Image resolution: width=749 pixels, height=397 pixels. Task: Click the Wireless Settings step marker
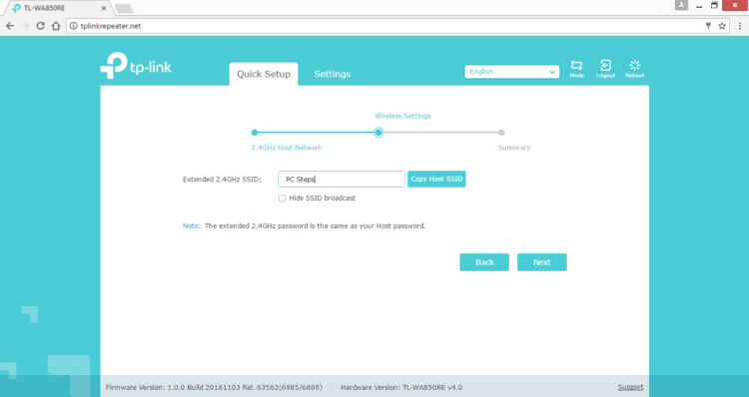tap(378, 133)
